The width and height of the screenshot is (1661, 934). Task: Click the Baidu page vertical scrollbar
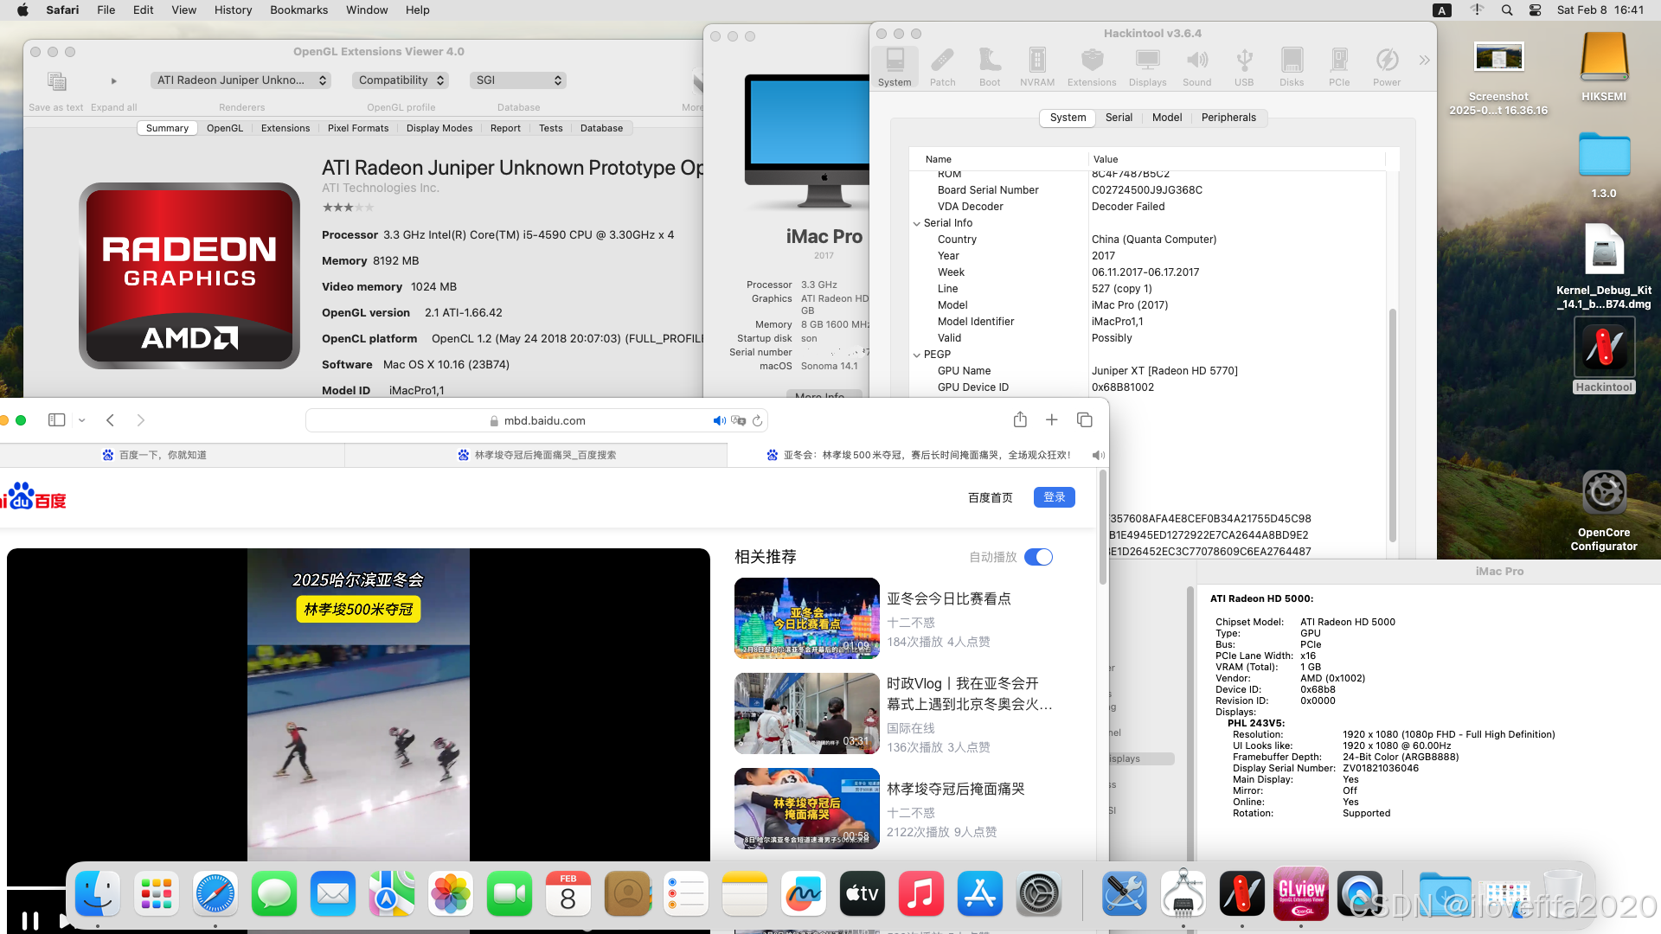(x=1102, y=528)
